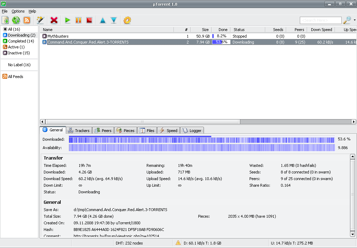357x248 pixels.
Task: Select Command.And.Conquer.Red.Alert.3-TORRENTS row
Action: coord(198,42)
